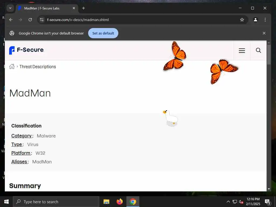Click the Category classification link
Image resolution: width=276 pixels, height=207 pixels.
[x=22, y=136]
